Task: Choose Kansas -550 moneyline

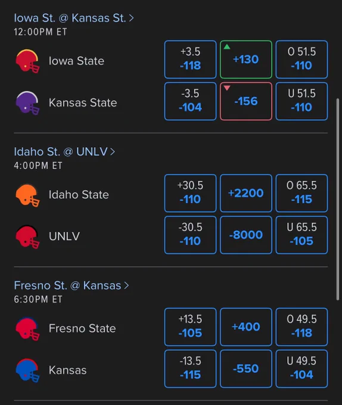Action: [x=246, y=369]
